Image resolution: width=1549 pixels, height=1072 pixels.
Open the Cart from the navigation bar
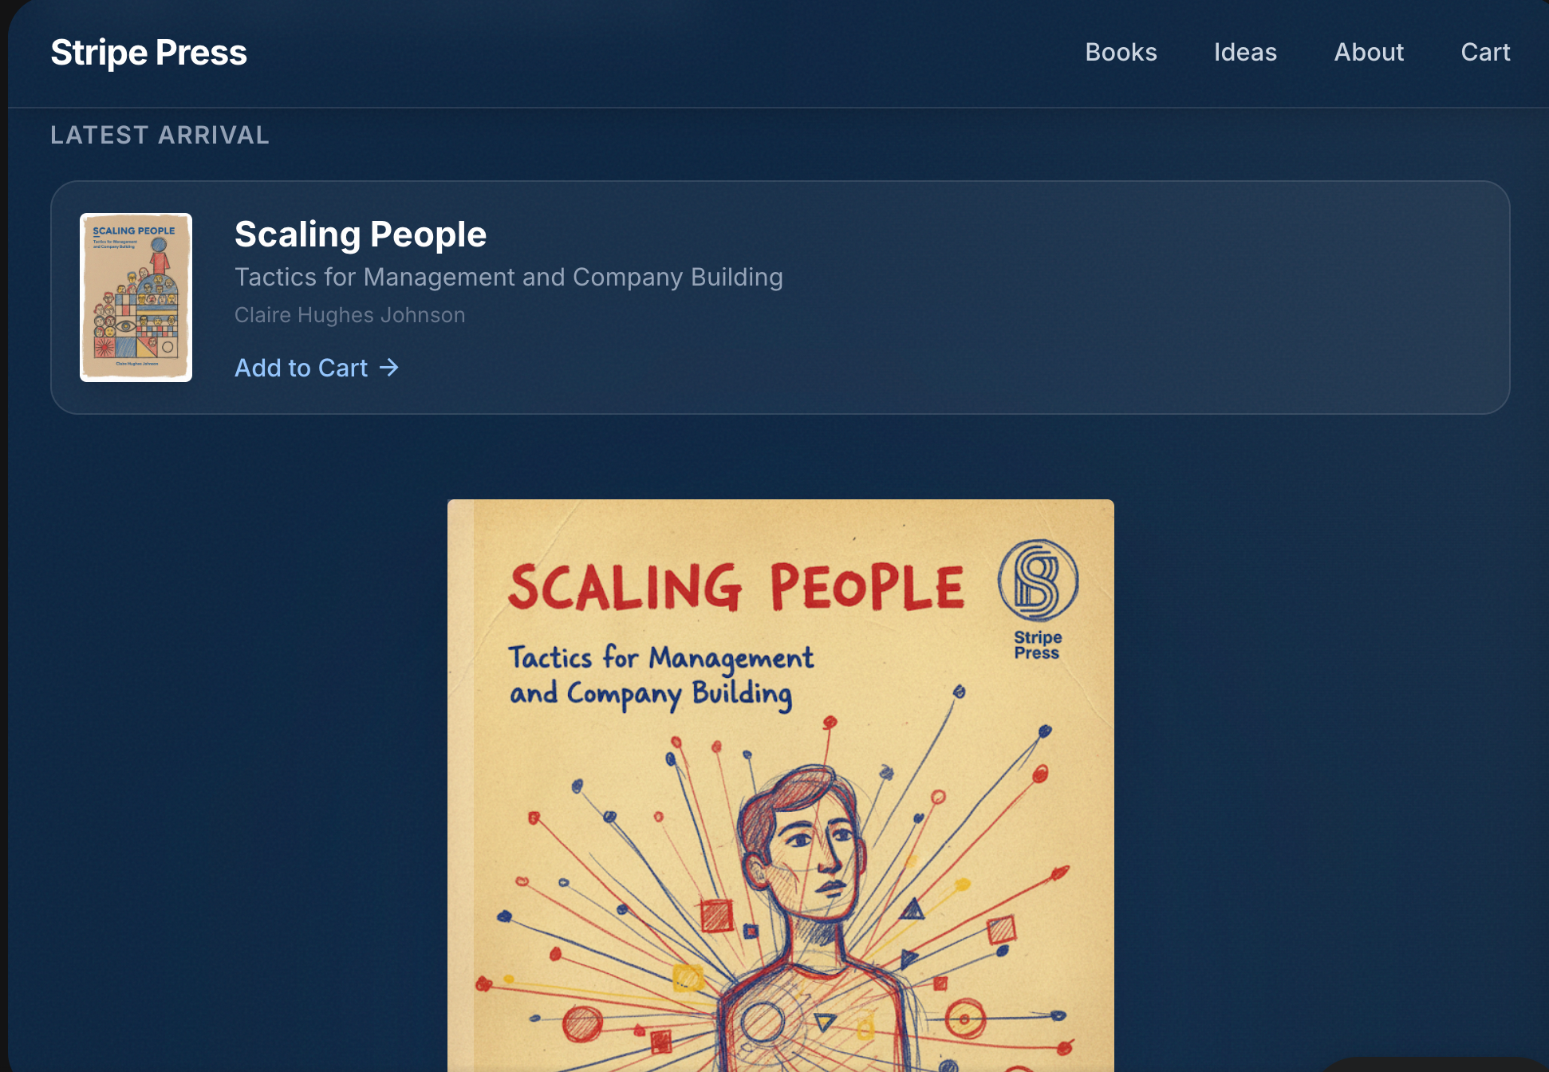[x=1485, y=52]
